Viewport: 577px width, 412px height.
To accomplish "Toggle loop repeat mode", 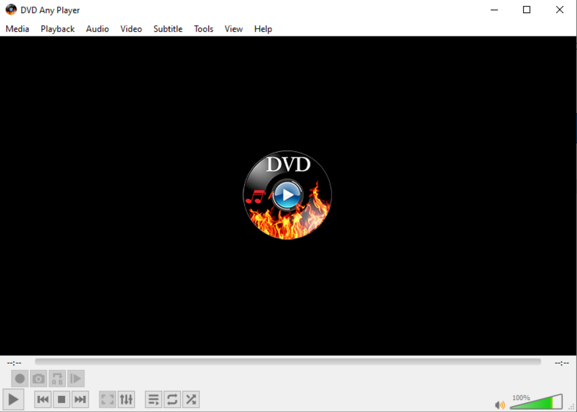I will click(172, 399).
